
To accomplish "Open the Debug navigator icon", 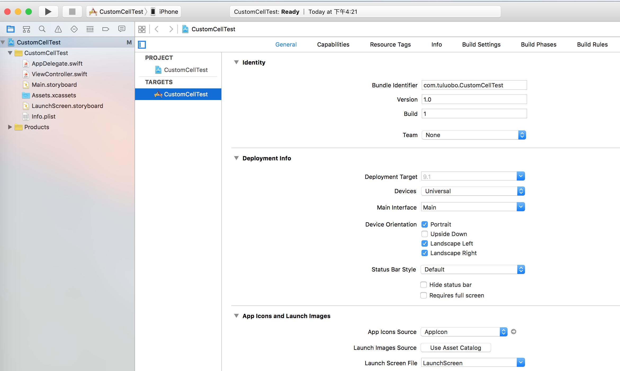I will click(x=90, y=29).
